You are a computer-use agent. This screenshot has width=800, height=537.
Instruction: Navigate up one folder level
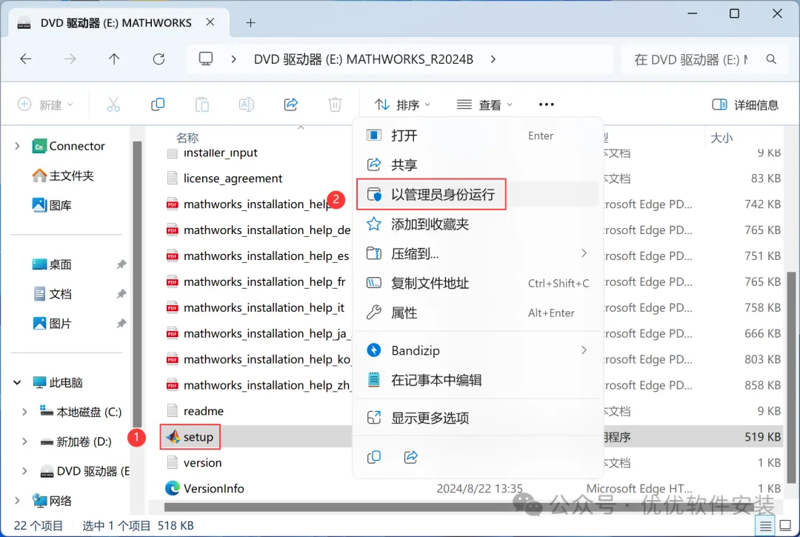(x=114, y=59)
